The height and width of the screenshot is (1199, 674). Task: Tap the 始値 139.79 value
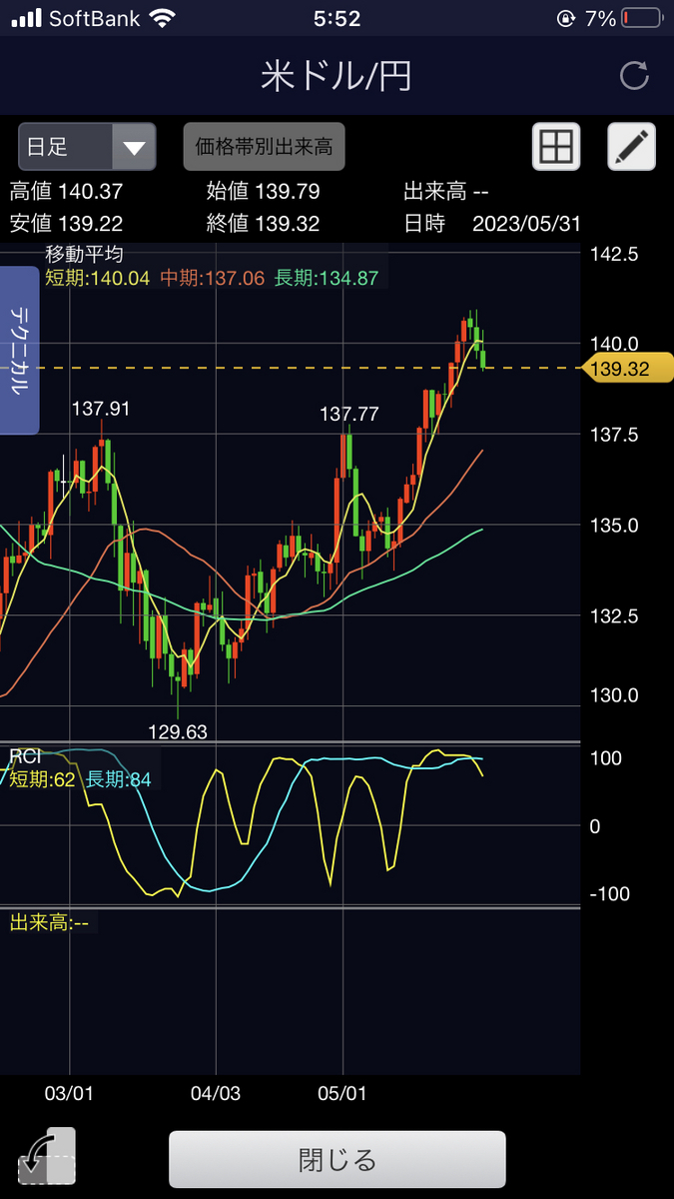[264, 192]
